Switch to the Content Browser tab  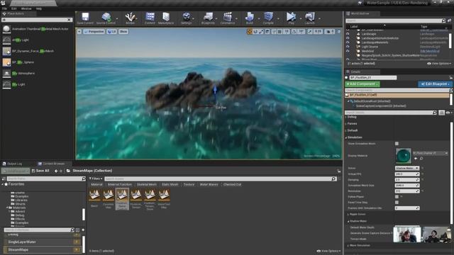[x=52, y=164]
